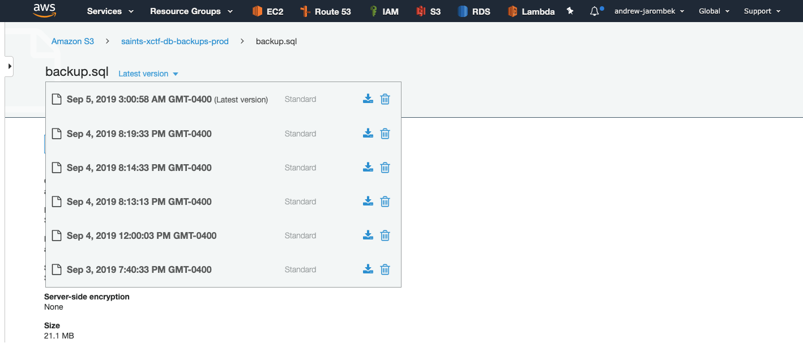The width and height of the screenshot is (803, 347).
Task: Open the RDS service shortcut
Action: [x=474, y=11]
